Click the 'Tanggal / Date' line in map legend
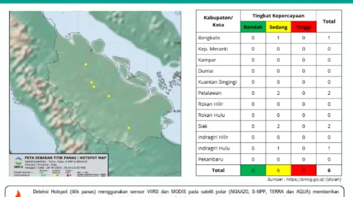The width and height of the screenshot is (353, 197). (x=55, y=167)
